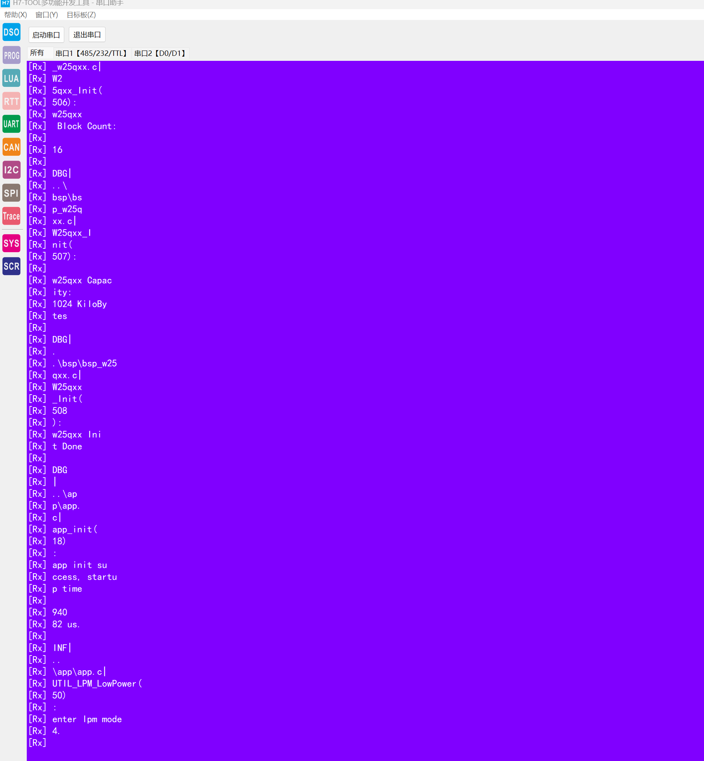Viewport: 704px width, 761px height.
Task: Open the RTT viewer module
Action: [11, 101]
